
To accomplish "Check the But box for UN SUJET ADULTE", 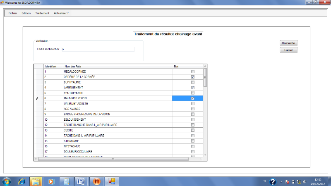I will 193,104.
